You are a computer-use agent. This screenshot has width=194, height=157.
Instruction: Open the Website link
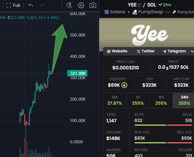click(x=117, y=51)
